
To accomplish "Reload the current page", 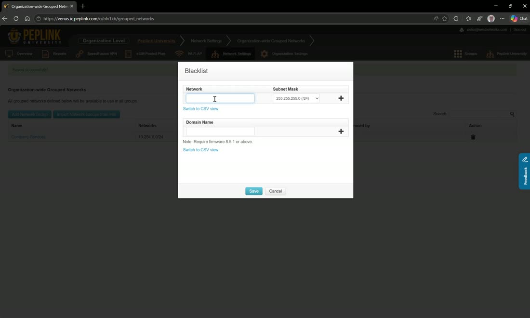I will coord(16,19).
